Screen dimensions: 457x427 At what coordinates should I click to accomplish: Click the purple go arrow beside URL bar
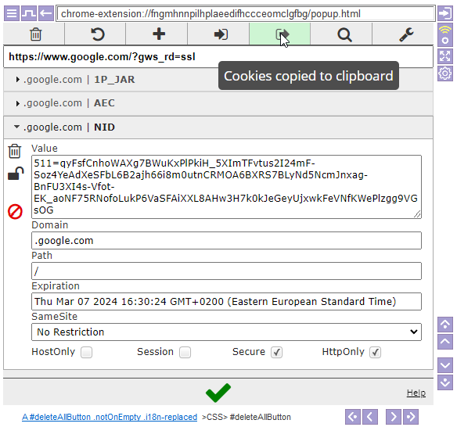click(445, 13)
